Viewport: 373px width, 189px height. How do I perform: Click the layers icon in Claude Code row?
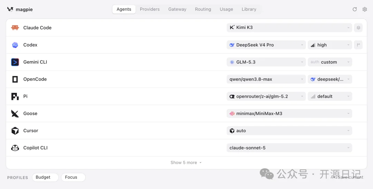[358, 28]
